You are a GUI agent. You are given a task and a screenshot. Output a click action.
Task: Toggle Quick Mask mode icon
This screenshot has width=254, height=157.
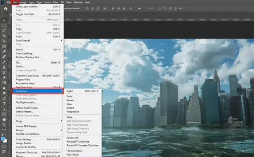pos(4,146)
